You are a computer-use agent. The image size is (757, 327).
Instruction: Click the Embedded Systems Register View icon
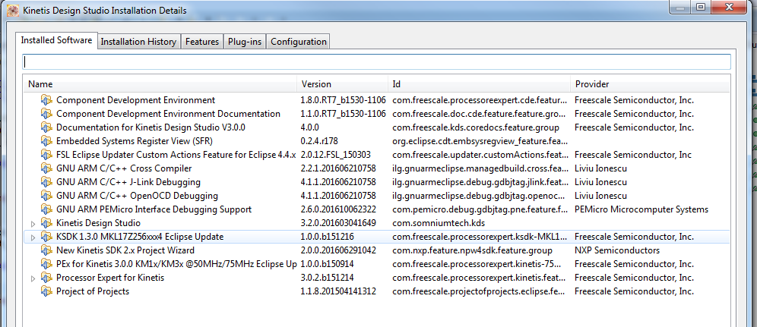[x=47, y=141]
